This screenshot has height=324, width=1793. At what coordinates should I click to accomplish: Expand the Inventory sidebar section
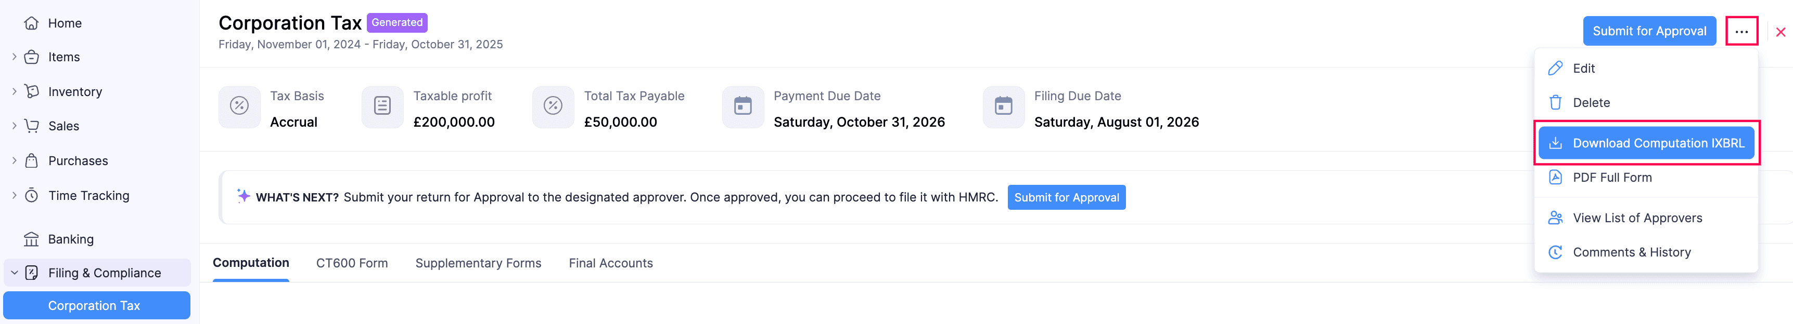[x=15, y=92]
